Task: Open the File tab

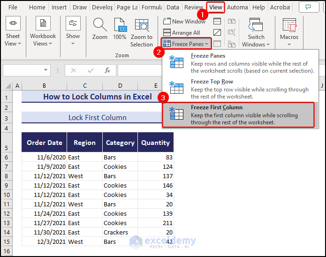Action: pyautogui.click(x=13, y=8)
